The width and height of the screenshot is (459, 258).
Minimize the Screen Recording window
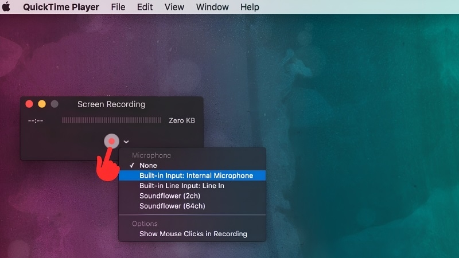coord(42,104)
